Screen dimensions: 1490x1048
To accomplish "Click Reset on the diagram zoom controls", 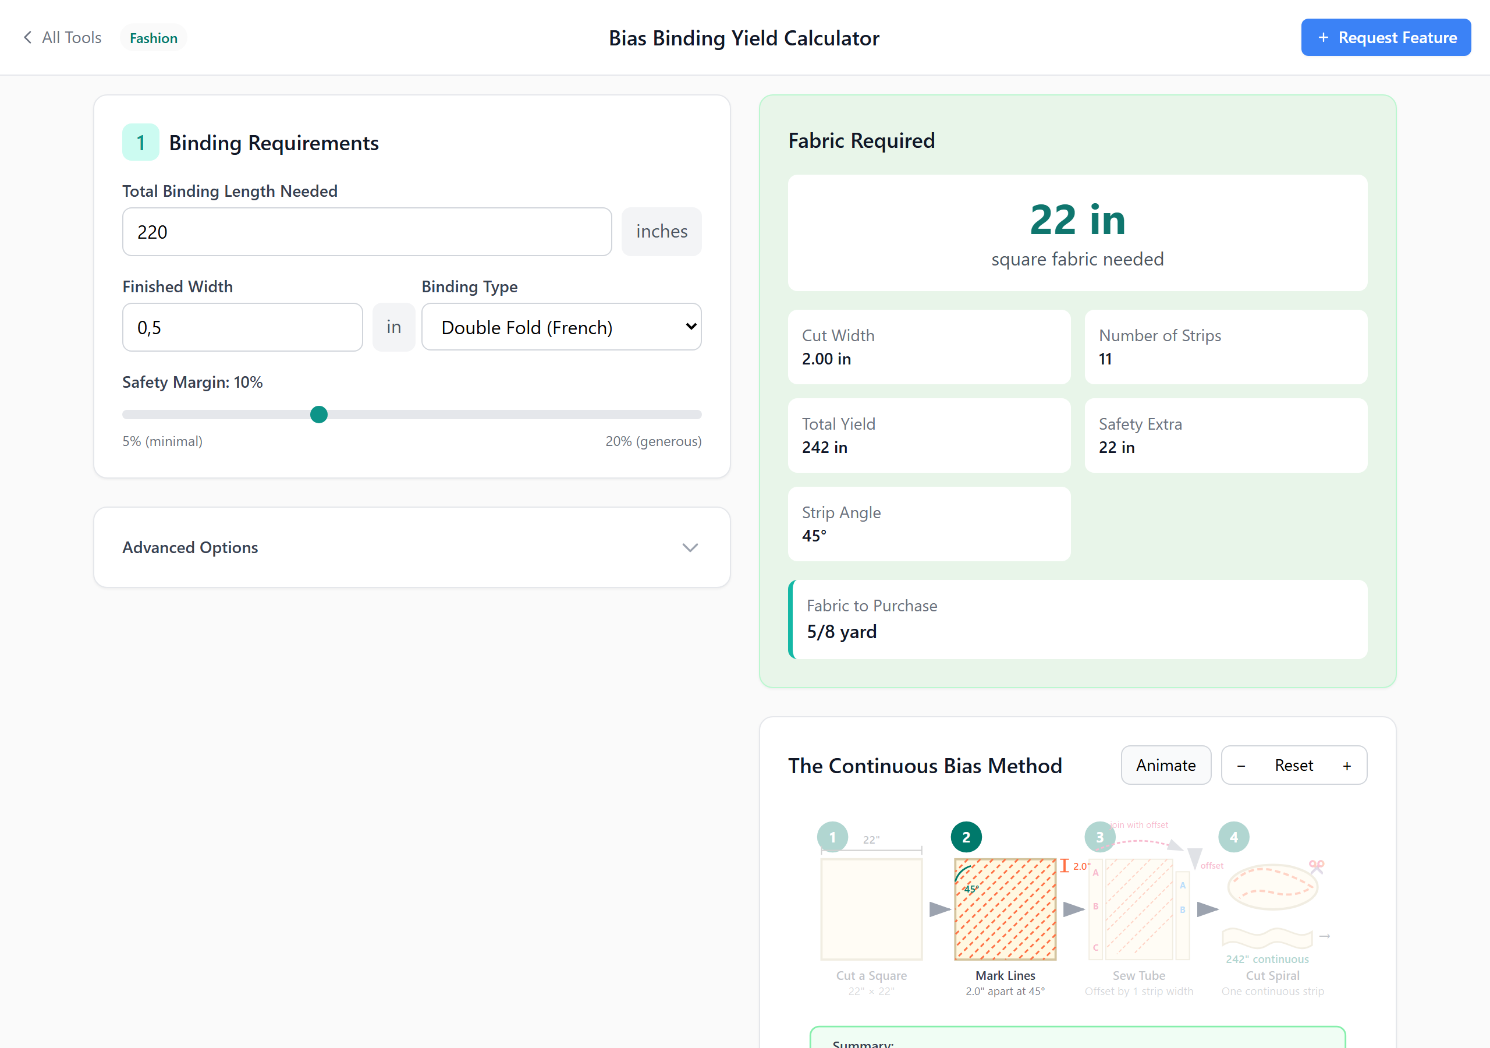I will [x=1293, y=766].
